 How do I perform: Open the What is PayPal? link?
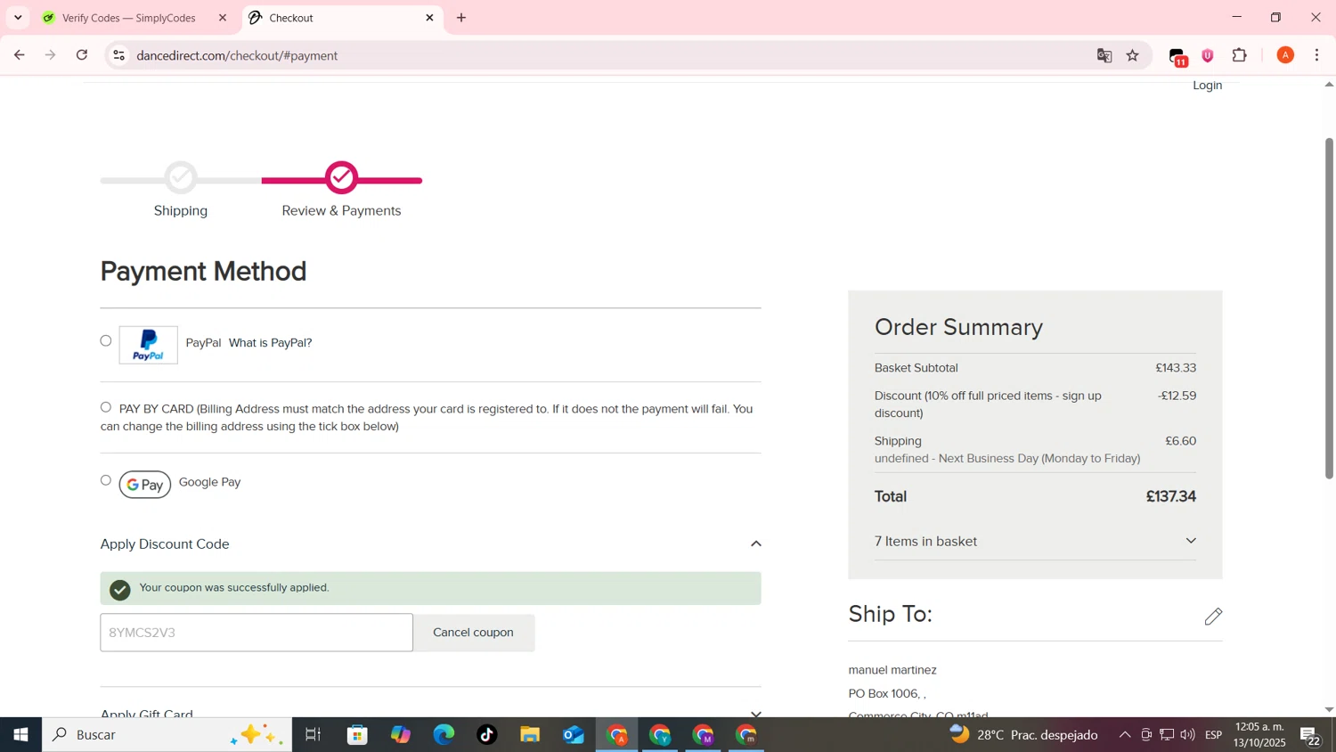(x=270, y=343)
